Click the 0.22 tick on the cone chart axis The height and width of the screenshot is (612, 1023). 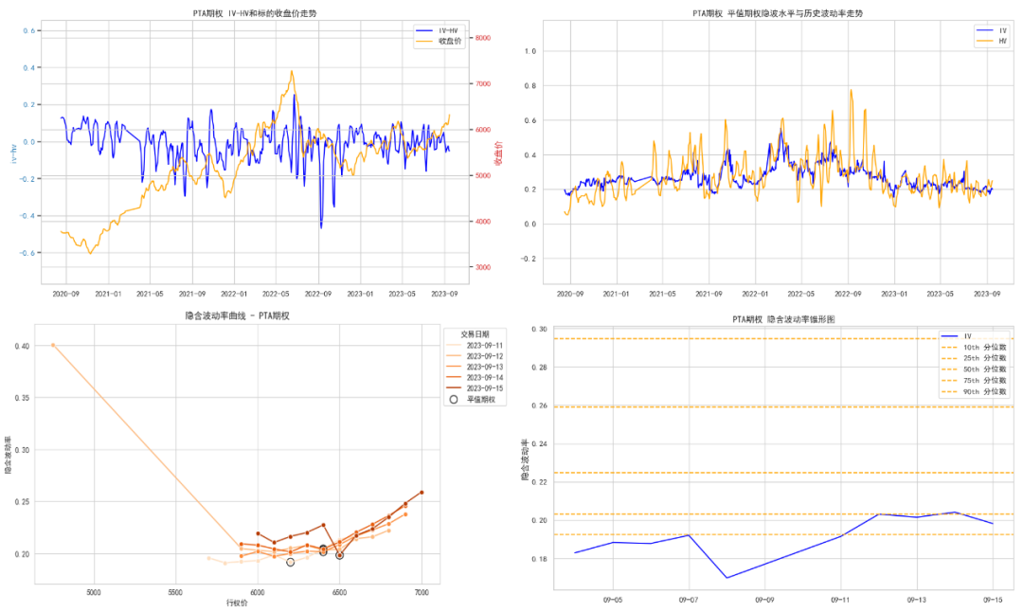[540, 482]
